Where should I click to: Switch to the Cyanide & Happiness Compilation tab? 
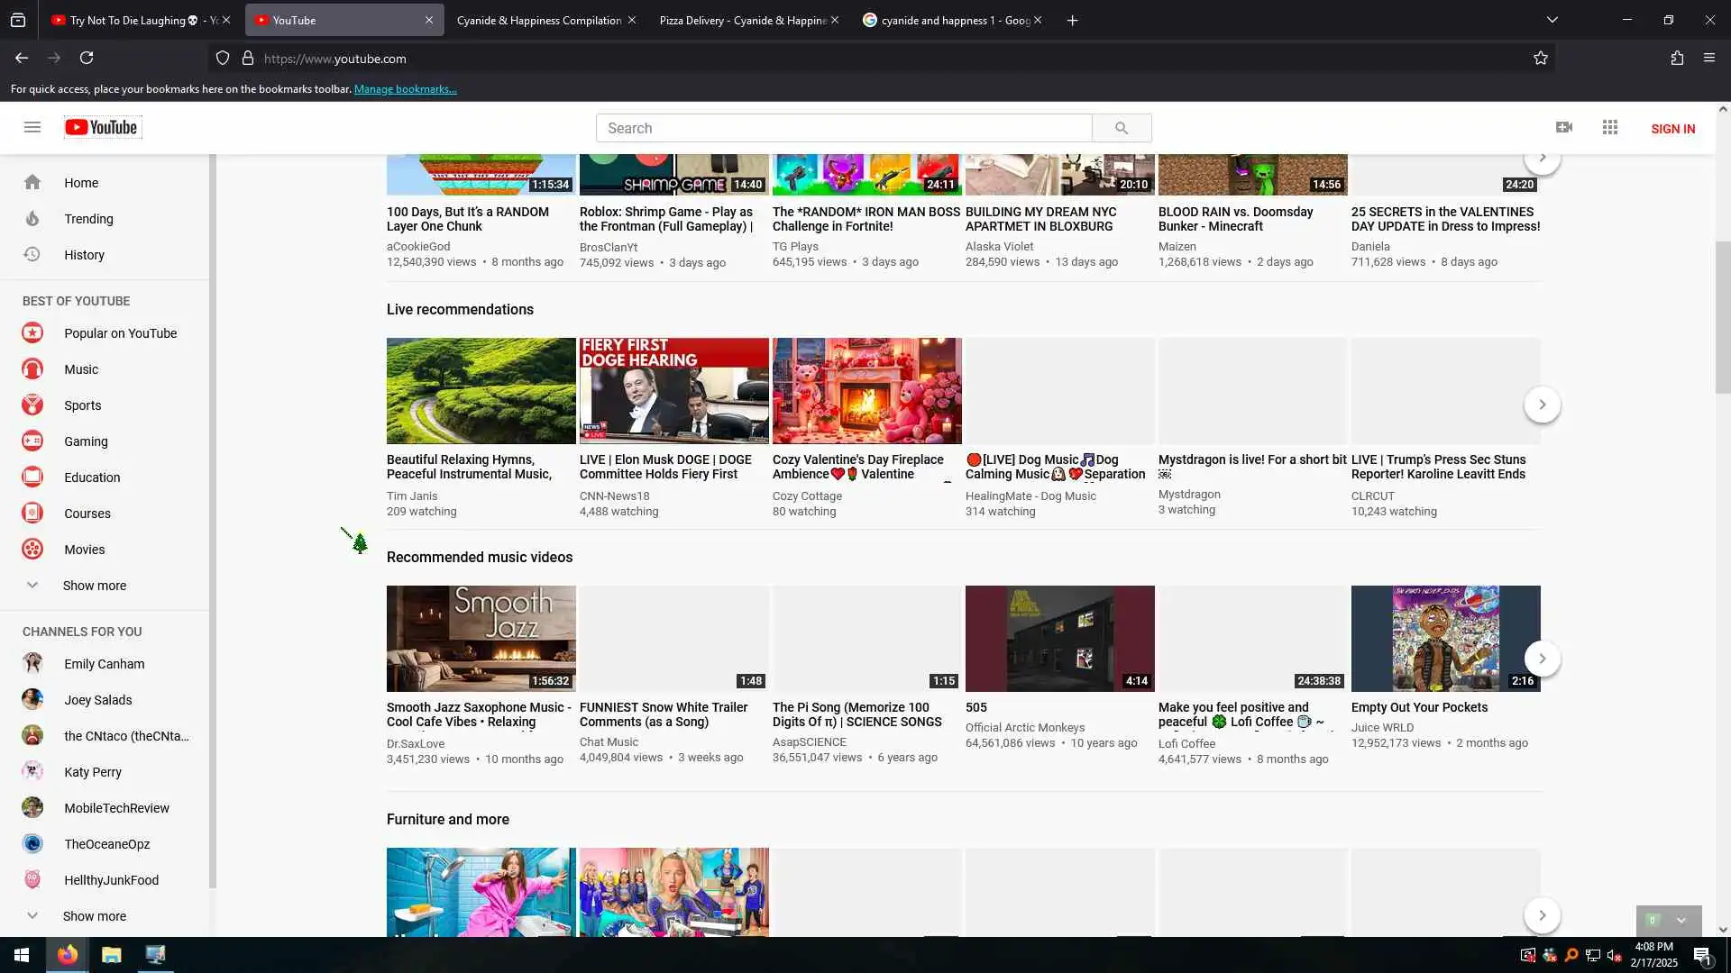538,20
